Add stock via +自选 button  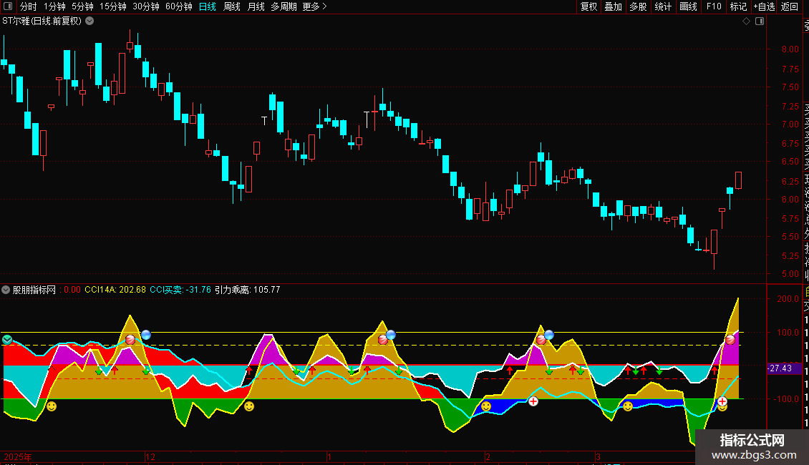(x=764, y=6)
